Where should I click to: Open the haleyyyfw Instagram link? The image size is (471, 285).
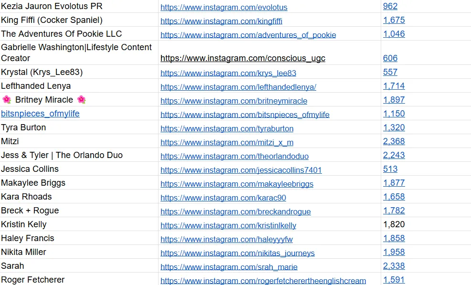(x=226, y=239)
